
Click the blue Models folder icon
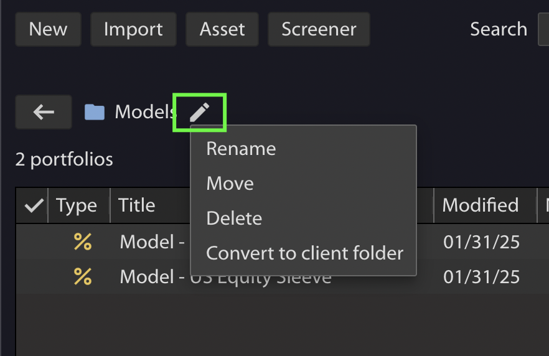coord(95,112)
